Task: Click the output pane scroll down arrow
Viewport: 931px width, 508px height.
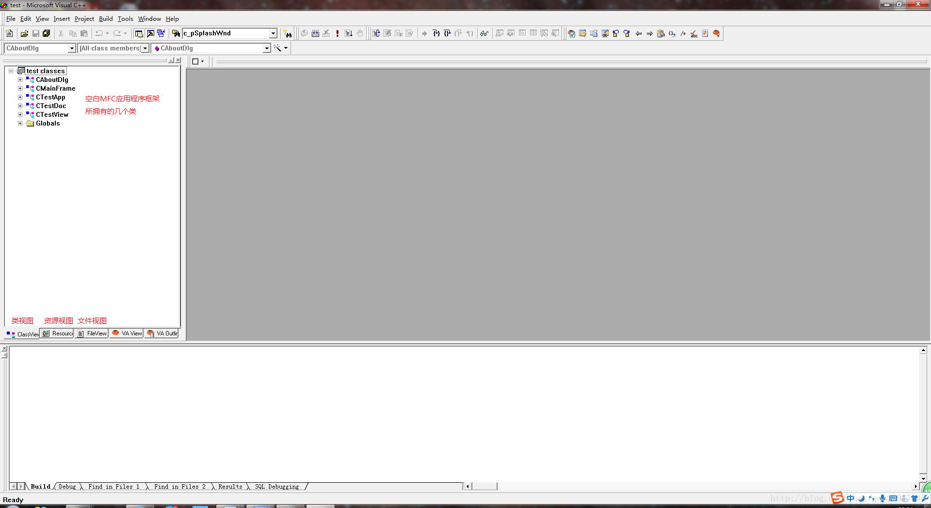Action: pyautogui.click(x=923, y=478)
